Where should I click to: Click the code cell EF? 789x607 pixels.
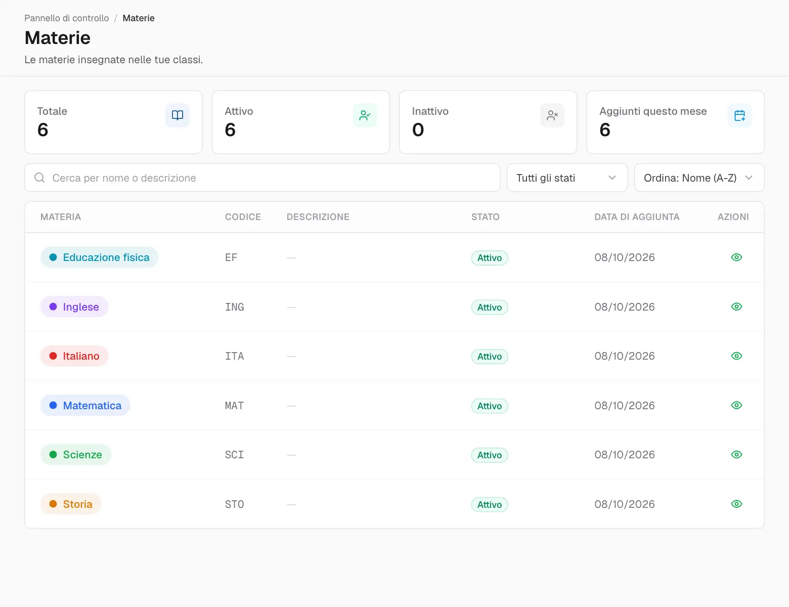231,257
